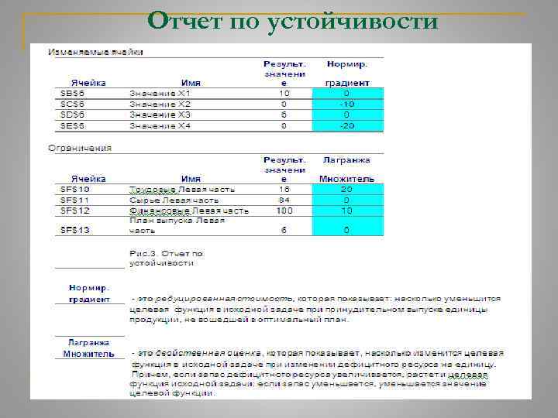
Task: Click the italic phrase "двойственная оценка"
Action: [209, 354]
